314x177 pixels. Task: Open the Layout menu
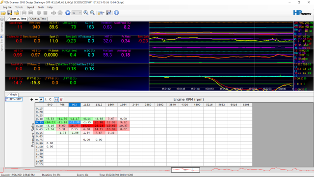tap(30, 7)
